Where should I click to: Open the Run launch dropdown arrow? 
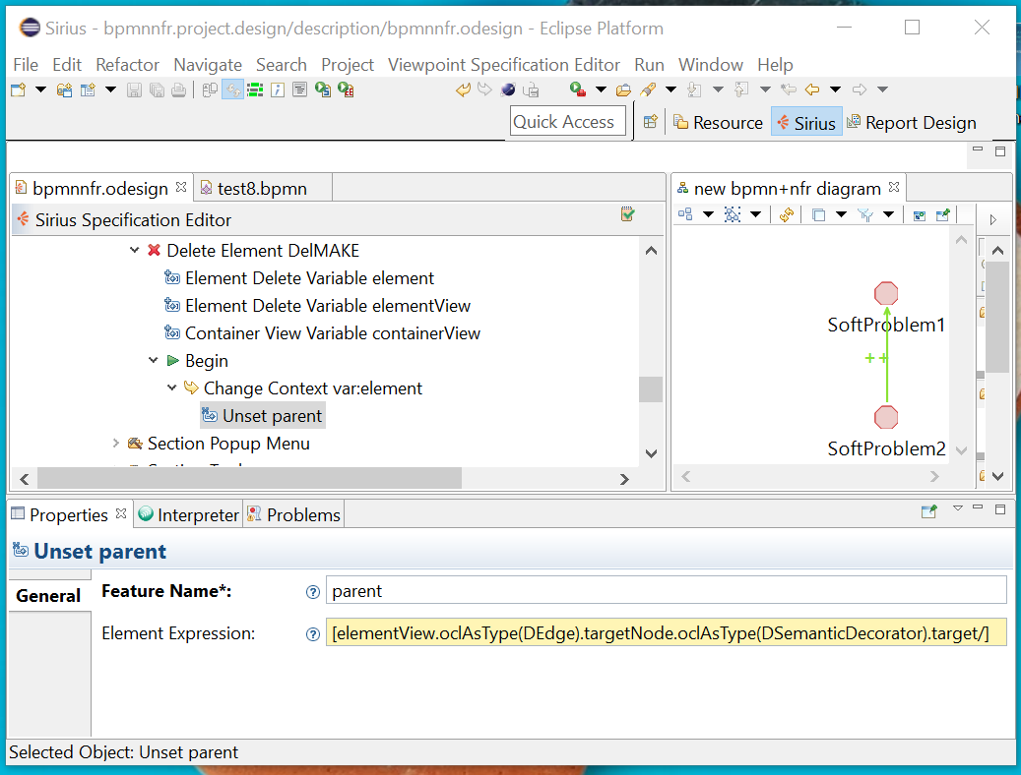click(x=601, y=89)
